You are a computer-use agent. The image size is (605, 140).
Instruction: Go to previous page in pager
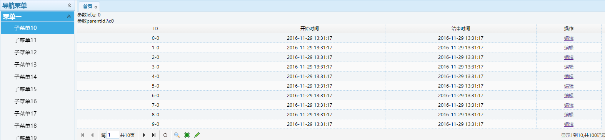[92, 135]
